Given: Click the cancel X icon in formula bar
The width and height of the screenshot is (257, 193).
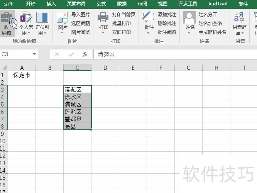Looking at the screenshot, I should coord(57,54).
